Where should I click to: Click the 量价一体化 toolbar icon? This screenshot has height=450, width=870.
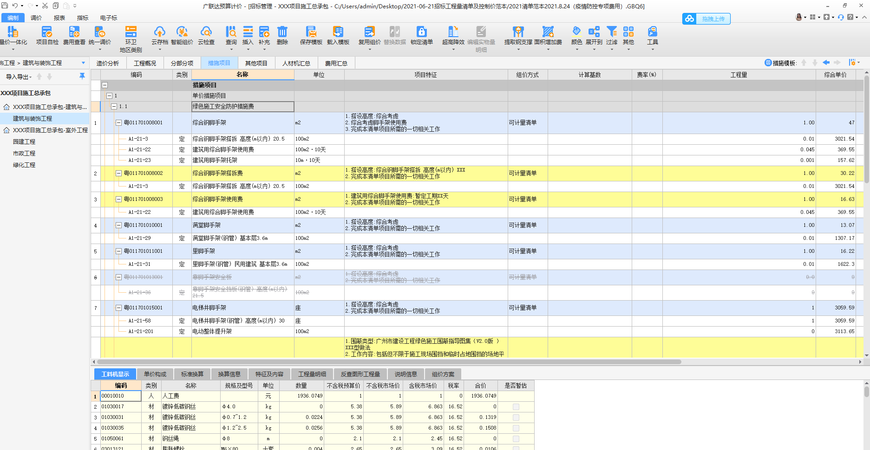pos(13,35)
